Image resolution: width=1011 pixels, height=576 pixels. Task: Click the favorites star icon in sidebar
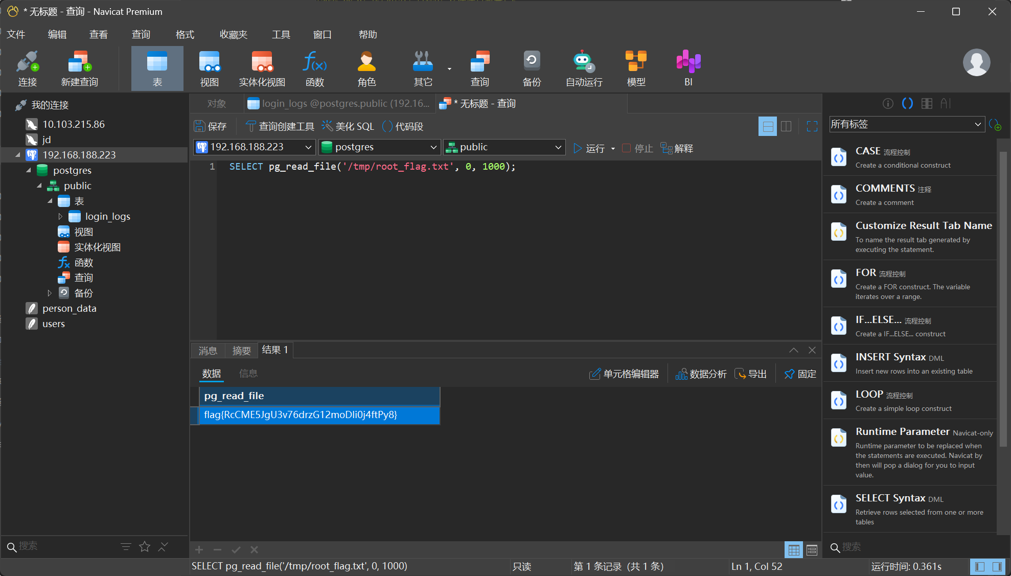click(x=145, y=547)
